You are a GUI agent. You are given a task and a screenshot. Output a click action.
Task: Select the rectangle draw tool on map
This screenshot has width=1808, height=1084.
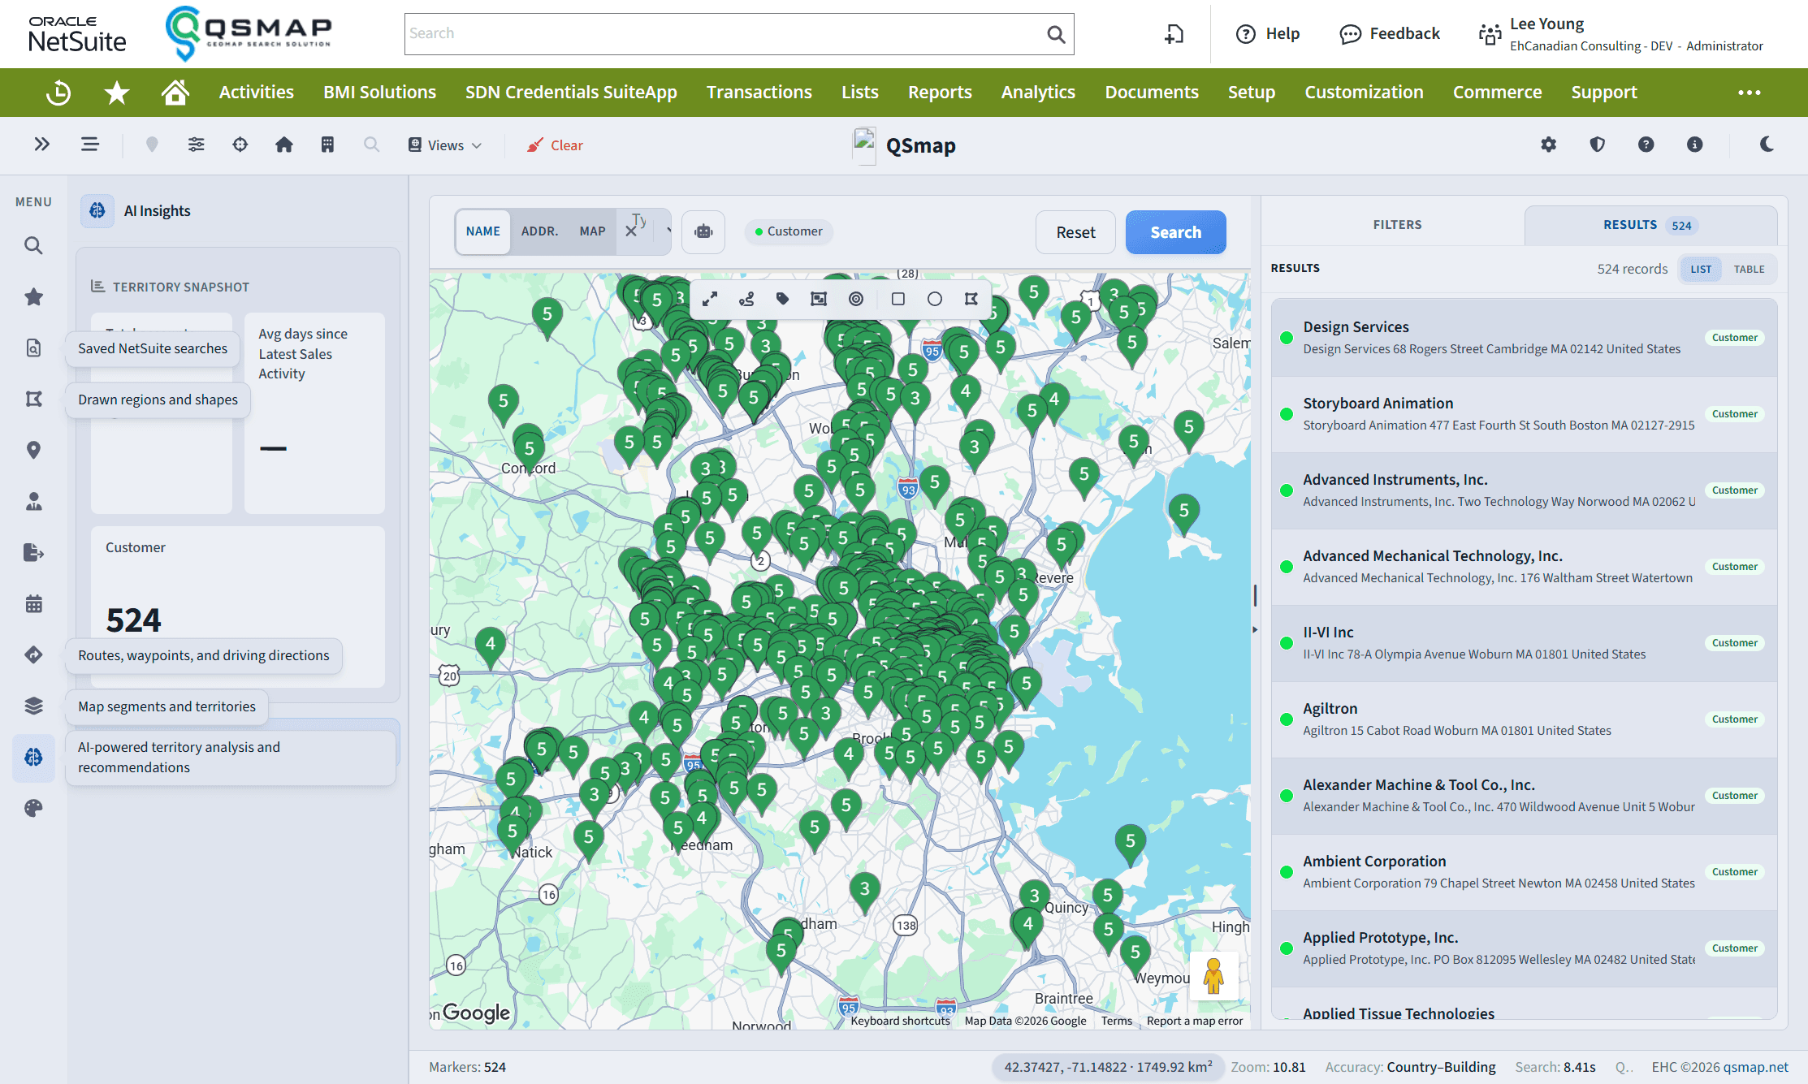pos(898,299)
